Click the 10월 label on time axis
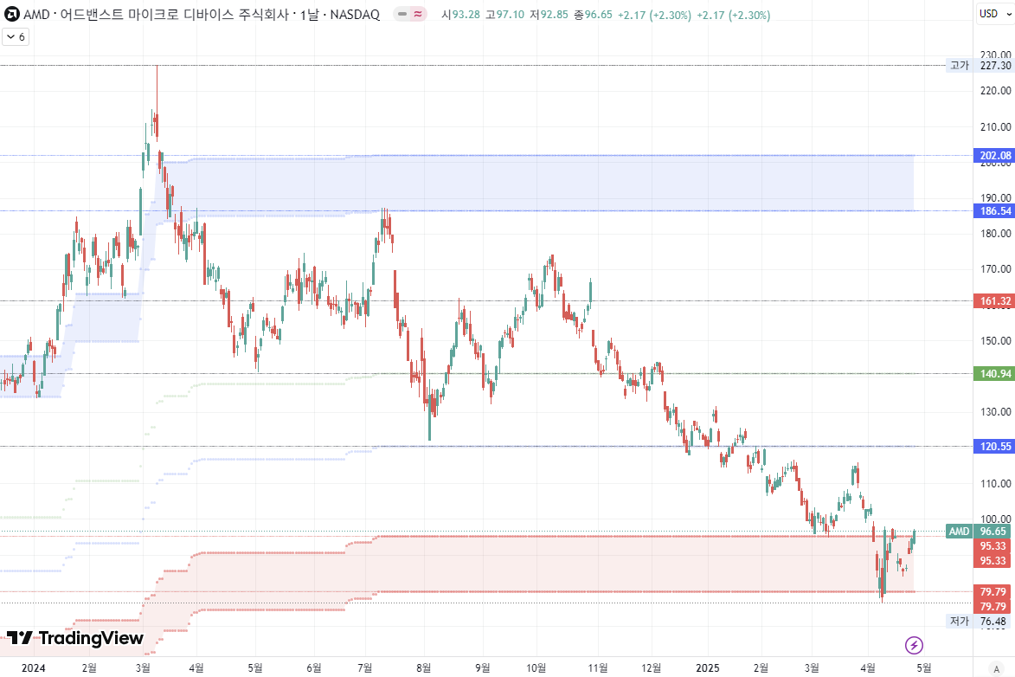Image resolution: width=1015 pixels, height=677 pixels. pos(536,668)
